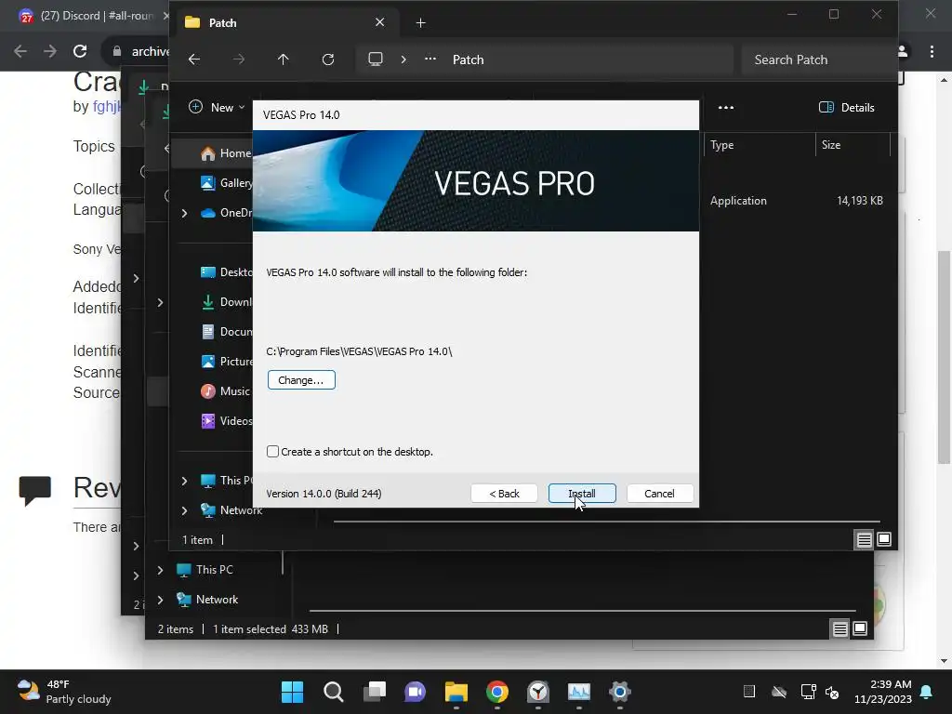Image resolution: width=952 pixels, height=714 pixels.
Task: Open Chrome three-dot menu
Action: coord(932,52)
